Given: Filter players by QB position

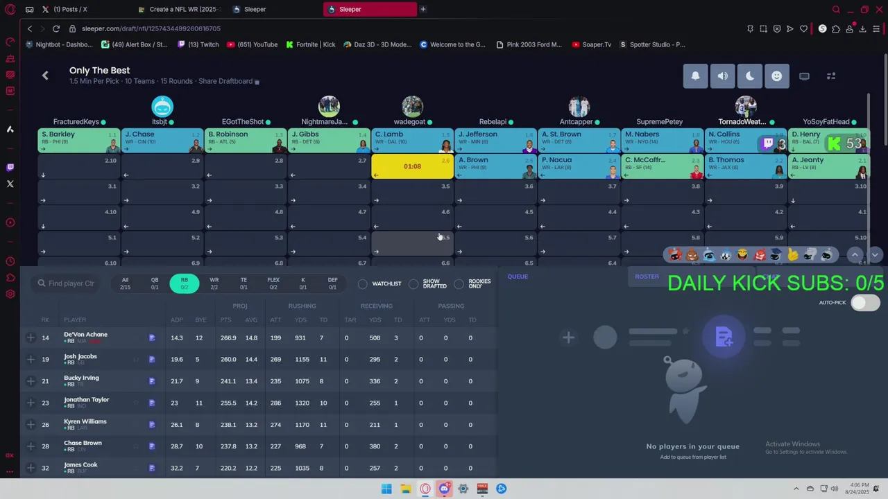Looking at the screenshot, I should (155, 283).
